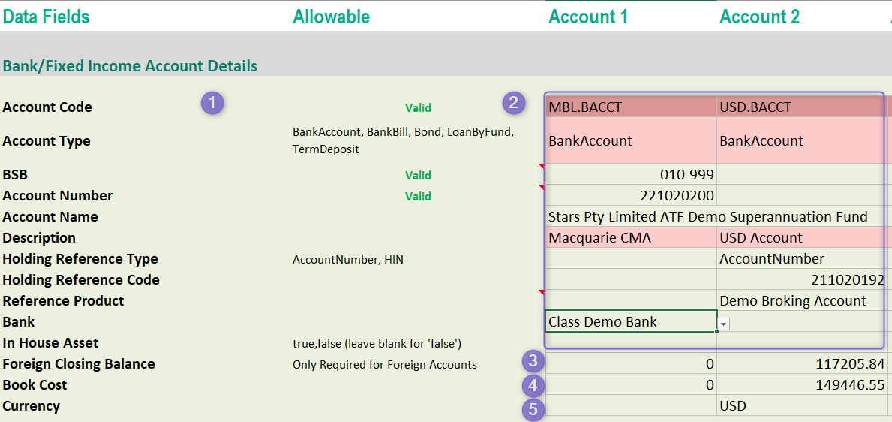This screenshot has height=422, width=892.
Task: Select Account 1 foreign closing balance 0
Action: [631, 363]
